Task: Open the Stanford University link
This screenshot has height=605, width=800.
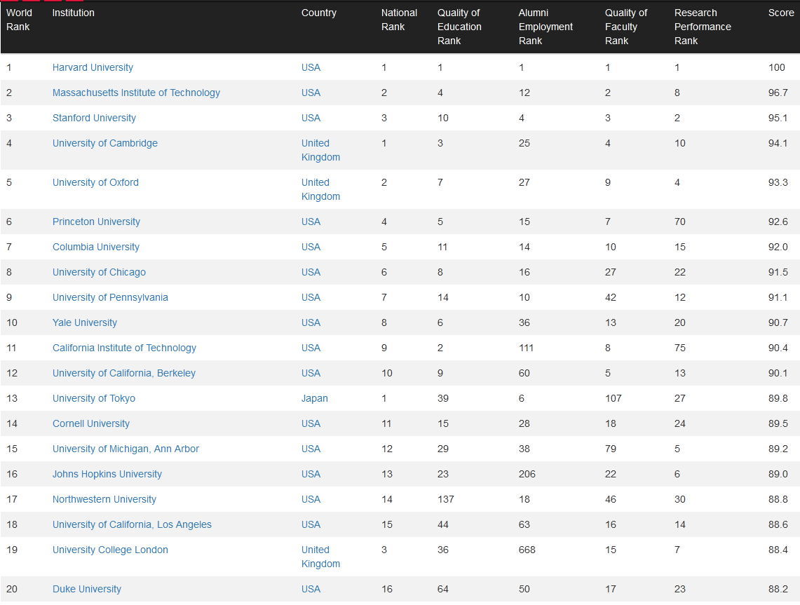Action: 94,118
